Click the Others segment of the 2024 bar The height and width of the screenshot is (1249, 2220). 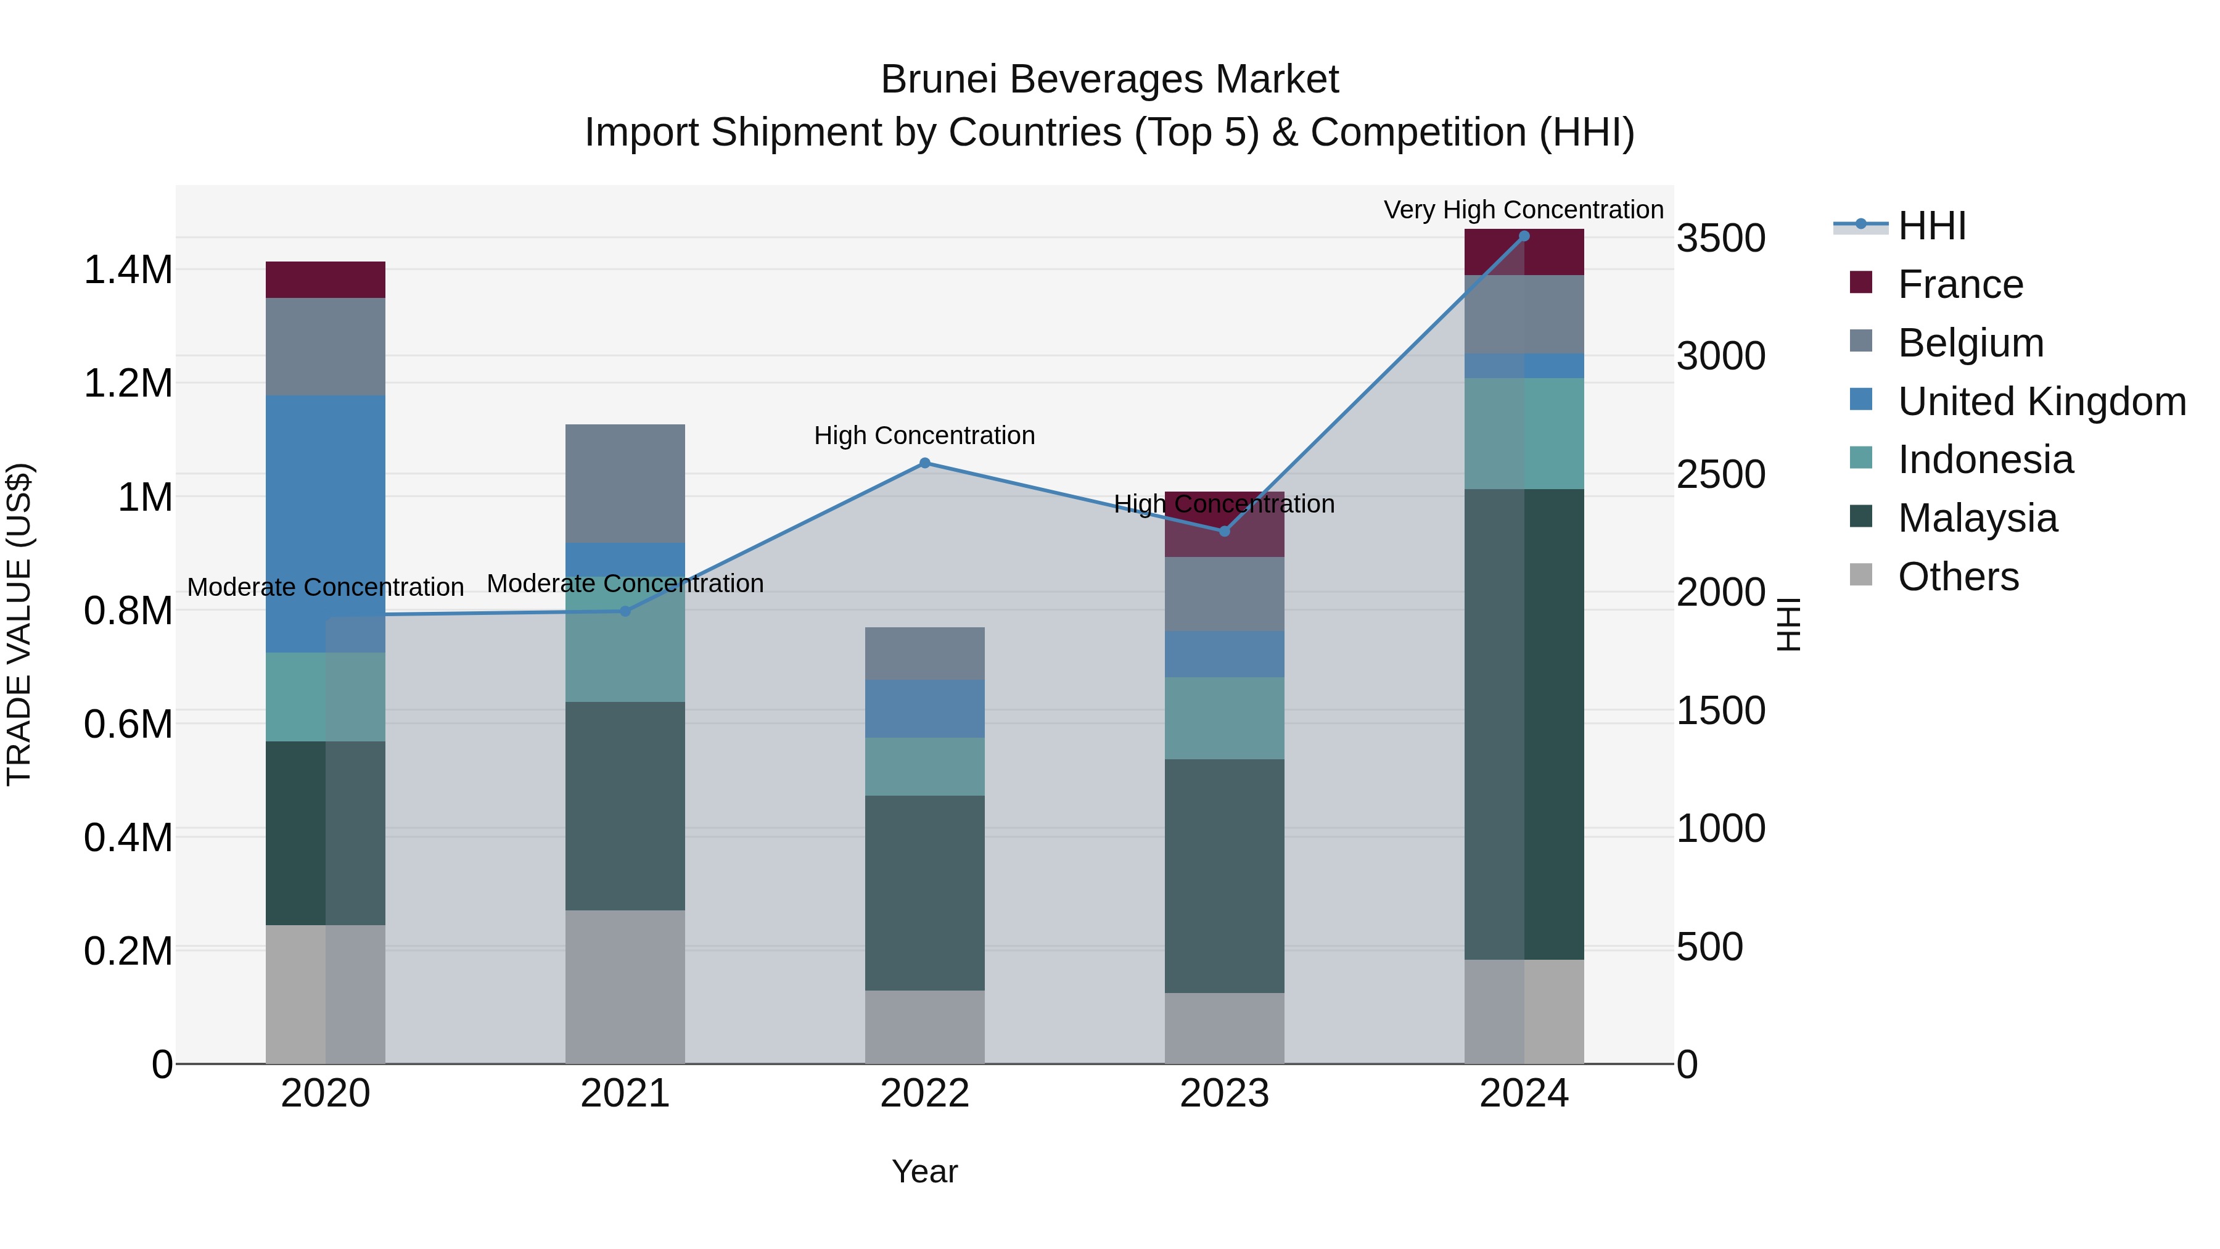[x=1524, y=1011]
